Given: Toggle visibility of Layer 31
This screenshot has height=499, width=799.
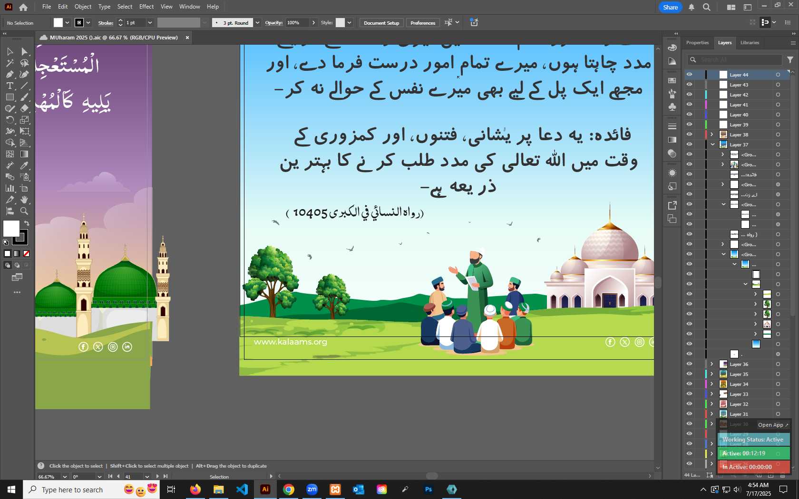Looking at the screenshot, I should click(x=689, y=414).
